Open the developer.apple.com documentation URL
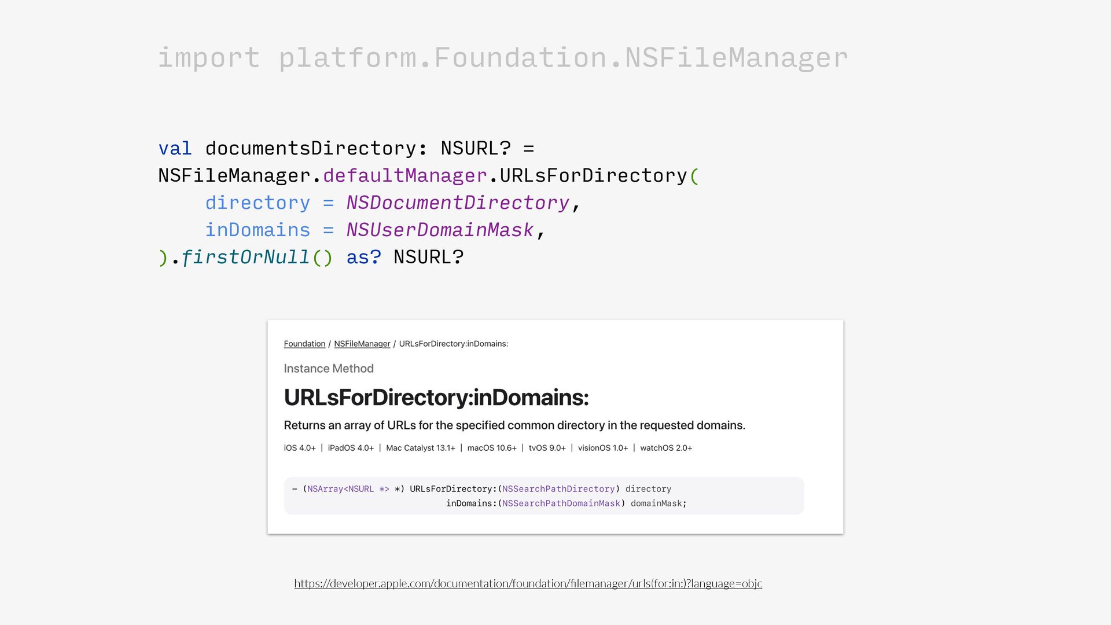Screen dimensions: 1111x625 click(528, 583)
